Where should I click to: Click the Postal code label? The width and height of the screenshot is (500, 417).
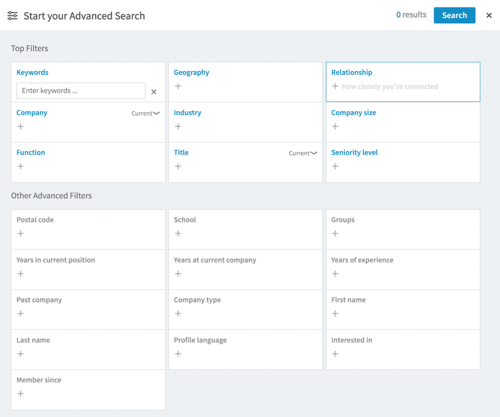pyautogui.click(x=35, y=220)
